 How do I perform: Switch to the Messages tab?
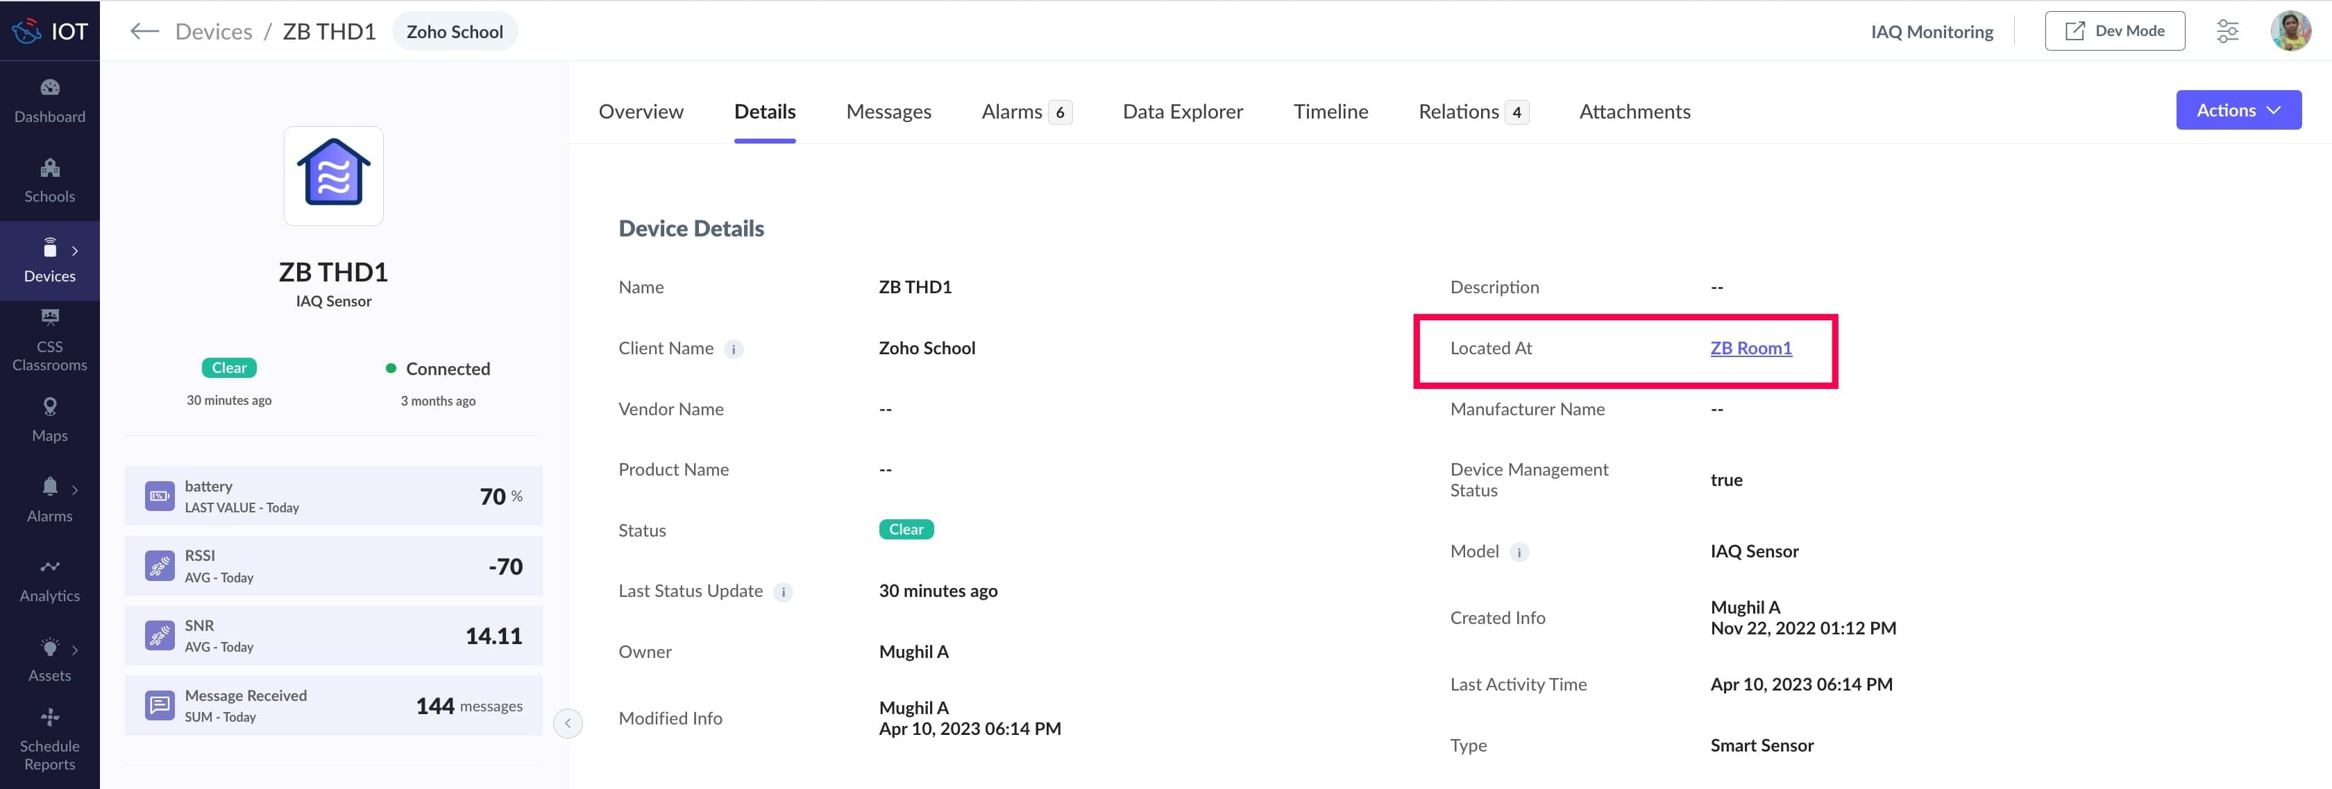coord(888,112)
